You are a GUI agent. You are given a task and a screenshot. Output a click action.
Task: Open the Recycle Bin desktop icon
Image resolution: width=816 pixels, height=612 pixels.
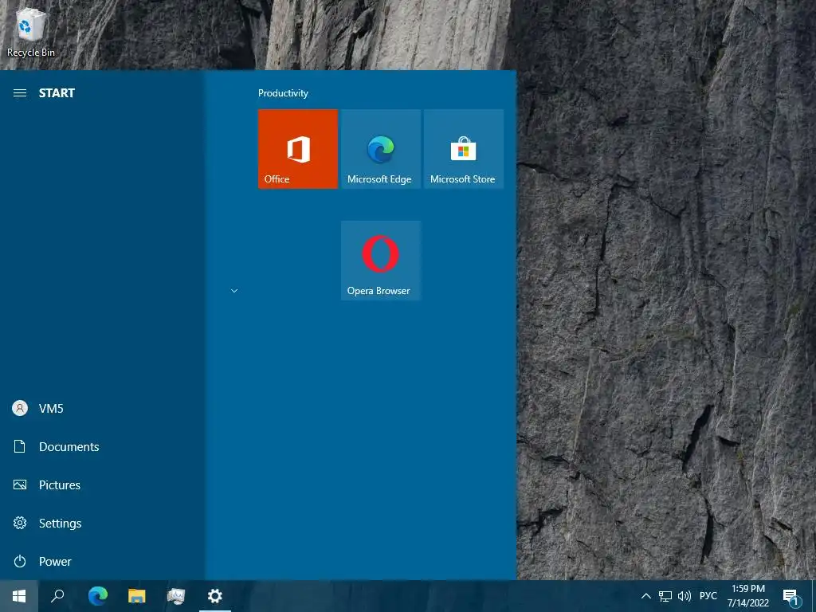31,32
